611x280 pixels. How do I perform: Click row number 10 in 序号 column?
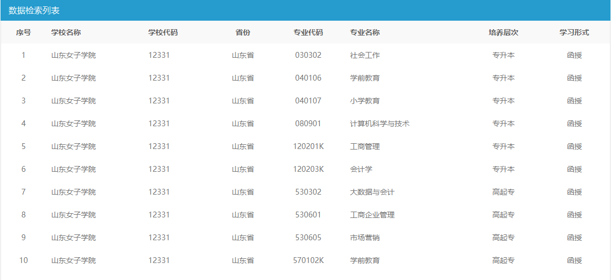(x=23, y=260)
